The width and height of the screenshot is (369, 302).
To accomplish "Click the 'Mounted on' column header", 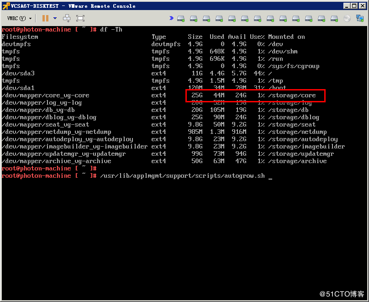I will 286,37.
